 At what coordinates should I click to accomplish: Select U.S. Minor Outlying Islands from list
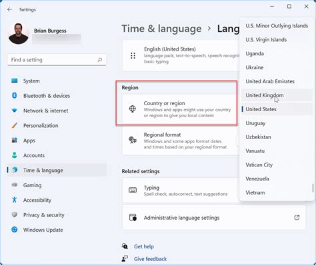pos(277,26)
